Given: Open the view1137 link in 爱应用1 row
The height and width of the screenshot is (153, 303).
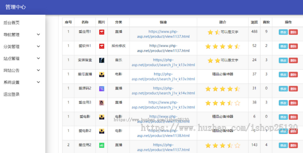Looking at the screenshot, I should pyautogui.click(x=163, y=34).
